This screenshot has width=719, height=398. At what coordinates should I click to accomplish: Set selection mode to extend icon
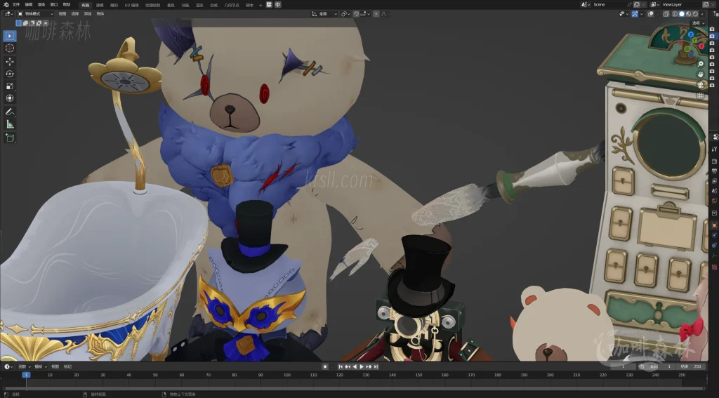tap(26, 23)
